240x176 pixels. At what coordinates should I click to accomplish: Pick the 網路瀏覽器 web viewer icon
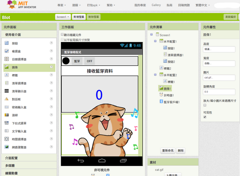point(7,147)
